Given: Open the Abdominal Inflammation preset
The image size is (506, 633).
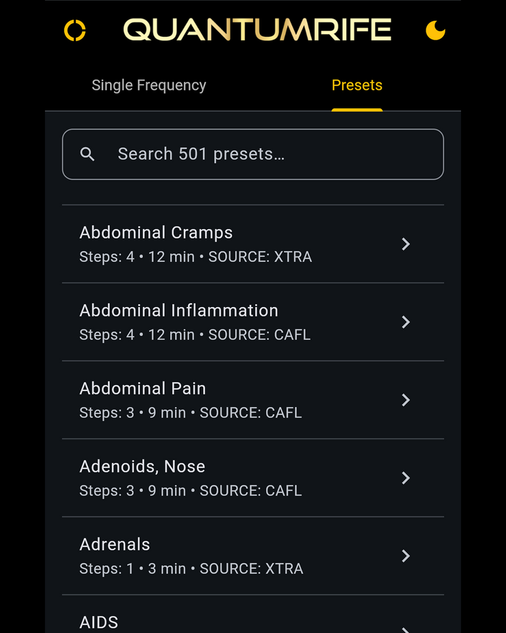Looking at the screenshot, I should [179, 311].
